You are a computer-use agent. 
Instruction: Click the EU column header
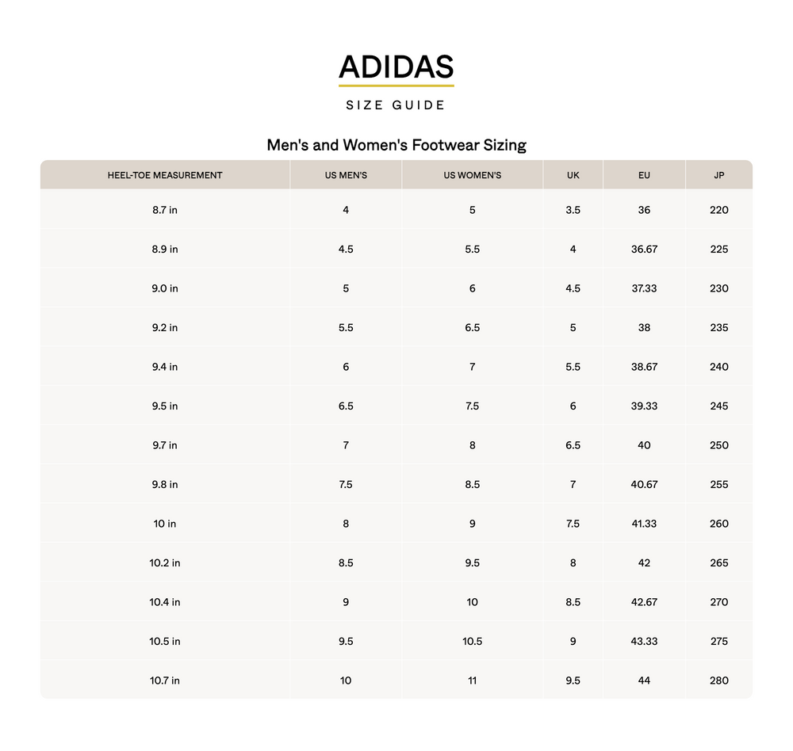click(x=644, y=175)
